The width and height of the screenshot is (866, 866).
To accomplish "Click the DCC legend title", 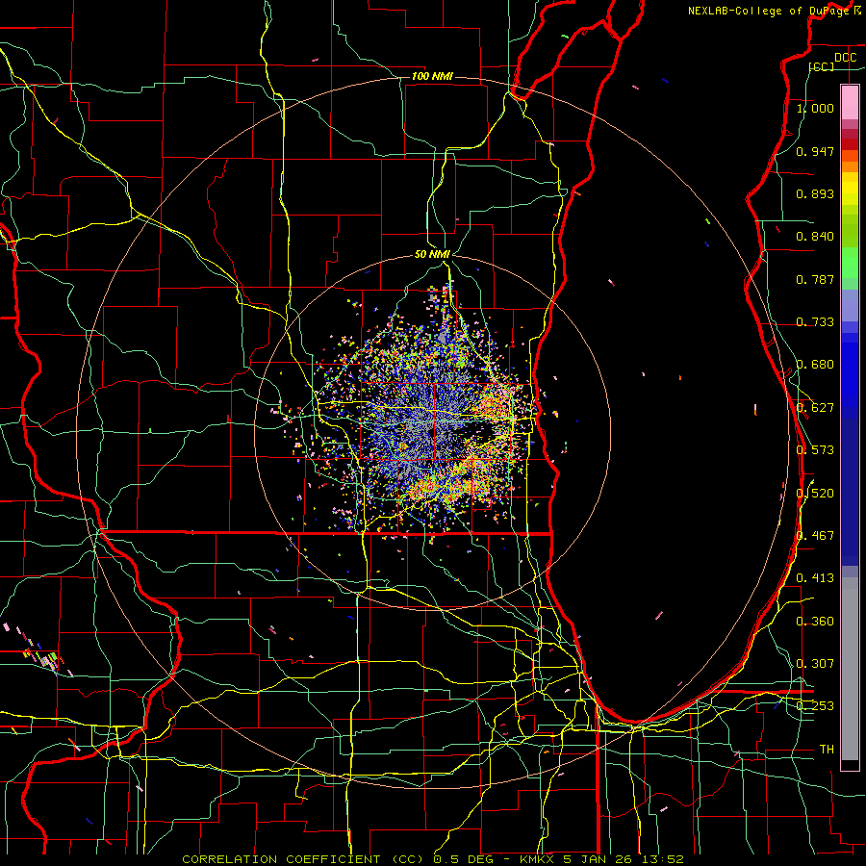I will click(x=845, y=58).
